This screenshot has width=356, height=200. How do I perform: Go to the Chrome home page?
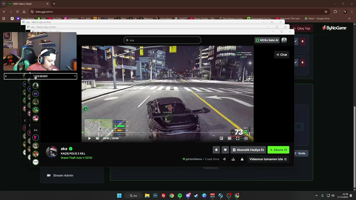pyautogui.click(x=24, y=12)
